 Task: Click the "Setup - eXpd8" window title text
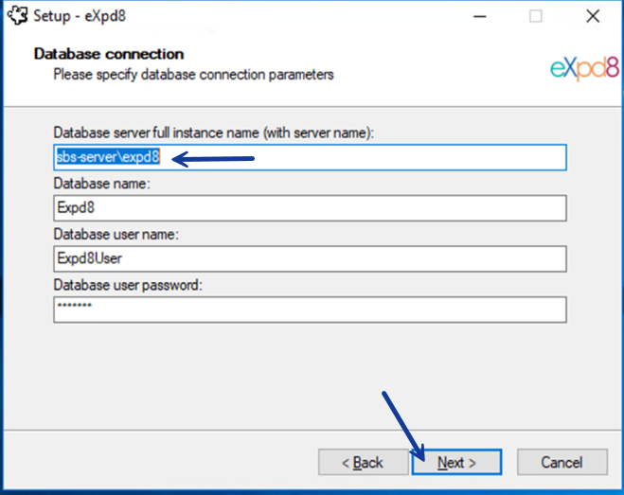[80, 16]
